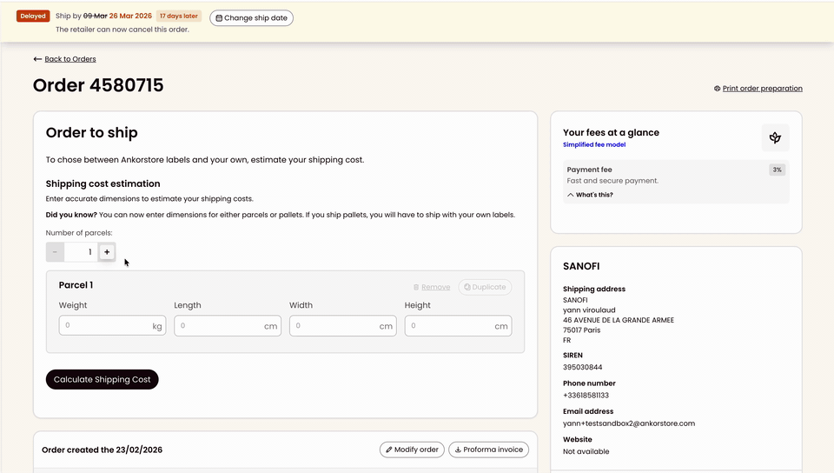This screenshot has height=473, width=834.
Task: Click the number of parcels value field
Action: [x=82, y=251]
